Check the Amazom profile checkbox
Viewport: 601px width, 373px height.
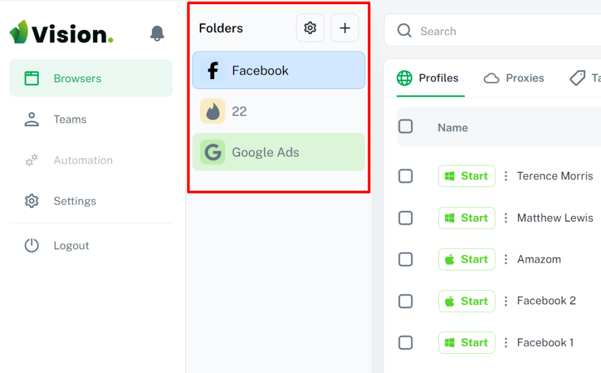click(x=406, y=259)
